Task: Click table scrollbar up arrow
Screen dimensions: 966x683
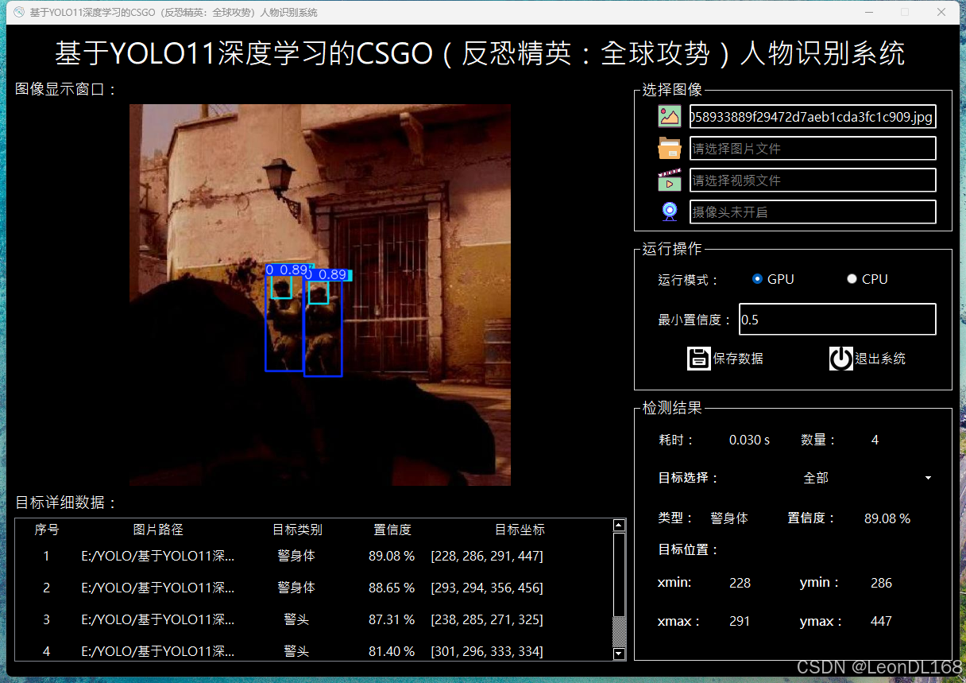Action: tap(620, 526)
